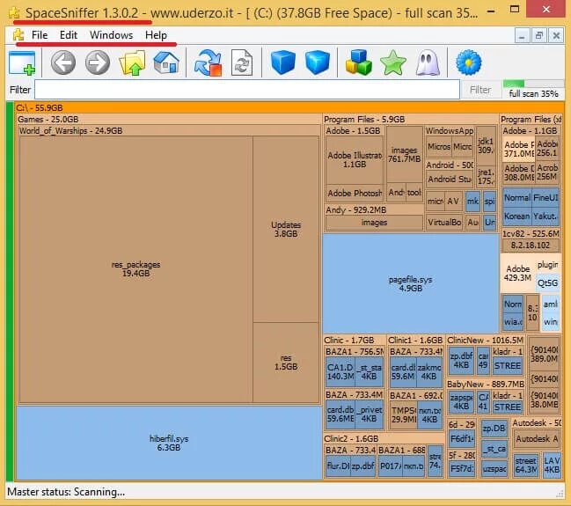571x506 pixels.
Task: Go forward with the right arrow icon
Action: (98, 62)
